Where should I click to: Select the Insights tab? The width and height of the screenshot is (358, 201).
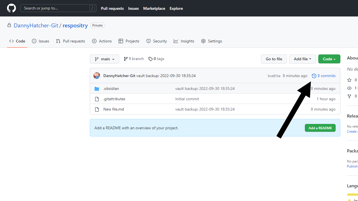(184, 41)
